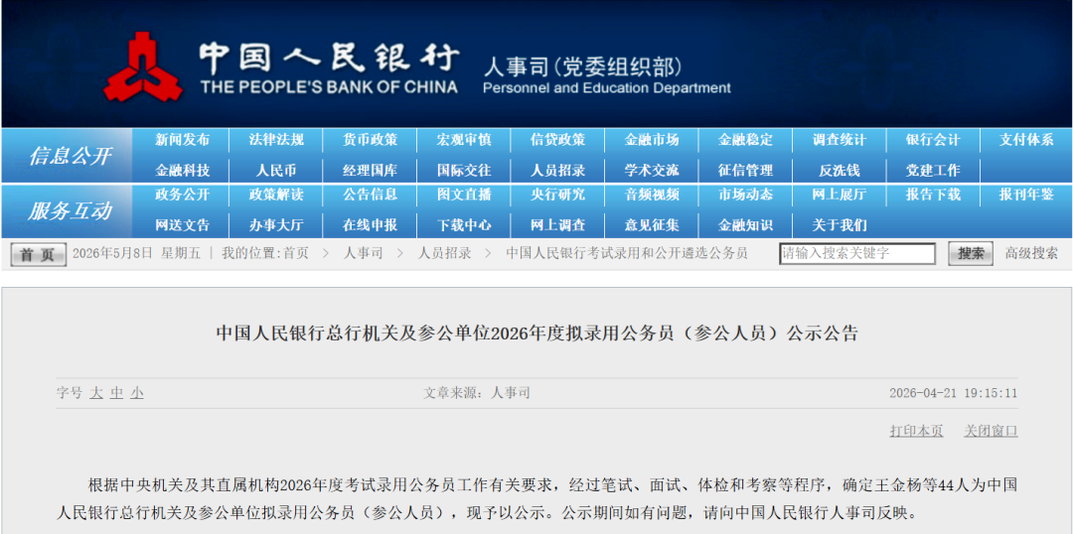Click 打印本页 print link
This screenshot has width=1073, height=534.
tap(916, 431)
